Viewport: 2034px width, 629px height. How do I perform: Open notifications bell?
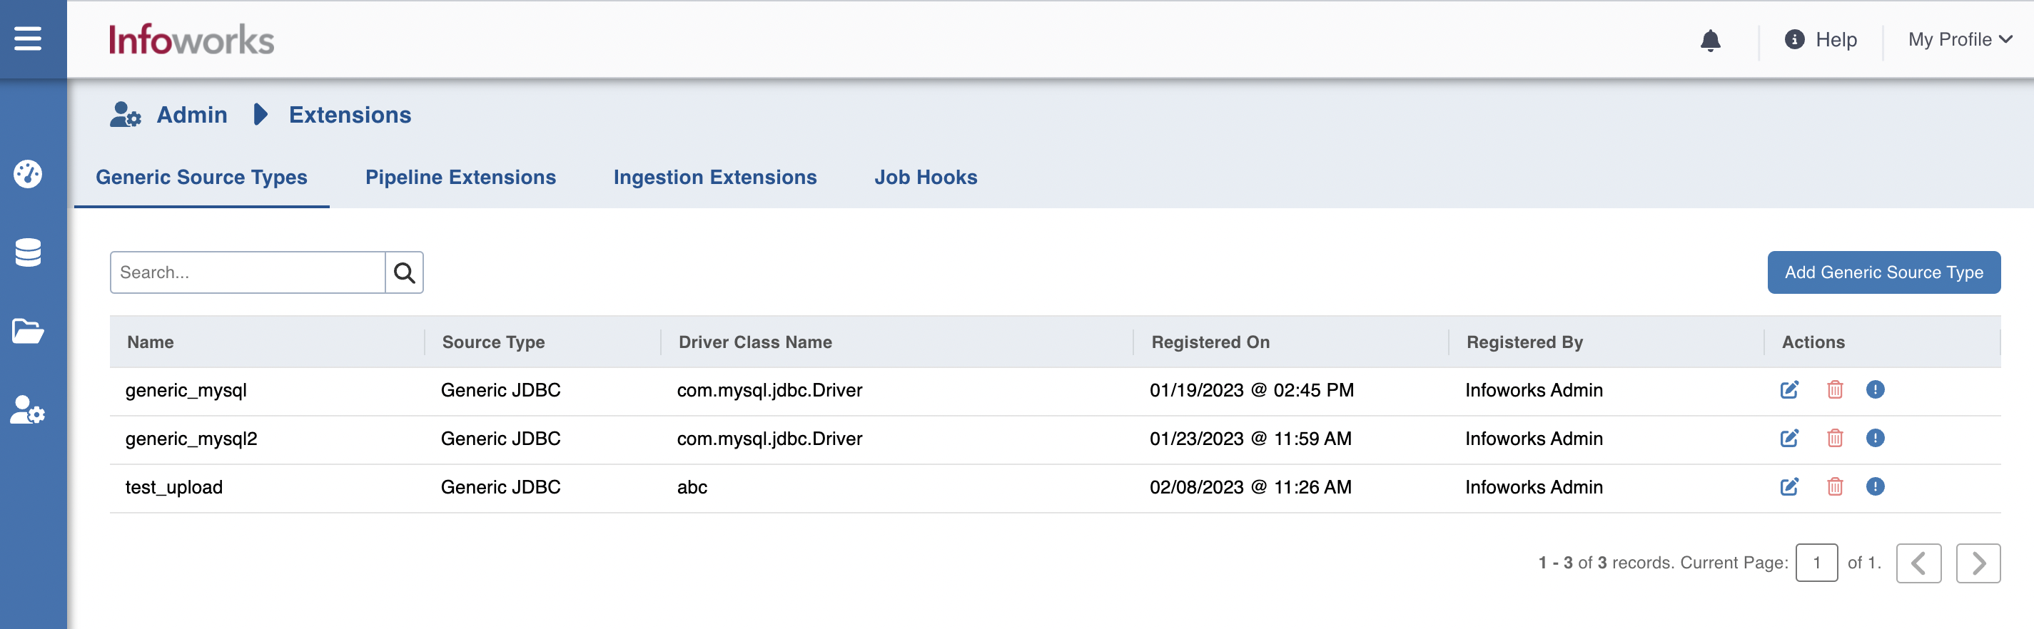pyautogui.click(x=1710, y=39)
